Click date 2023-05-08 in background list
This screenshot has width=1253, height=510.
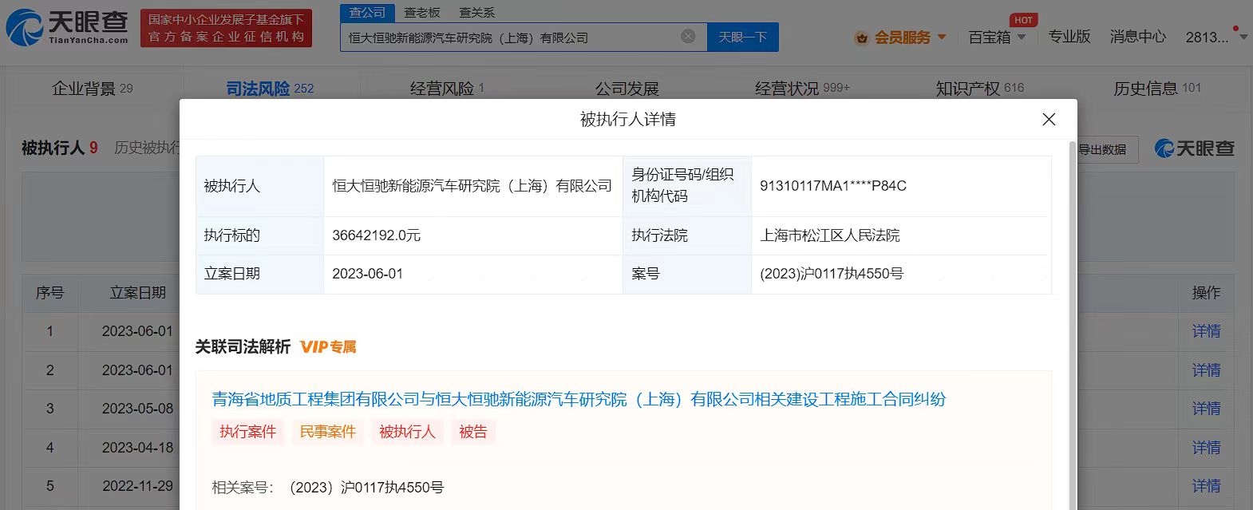click(137, 409)
